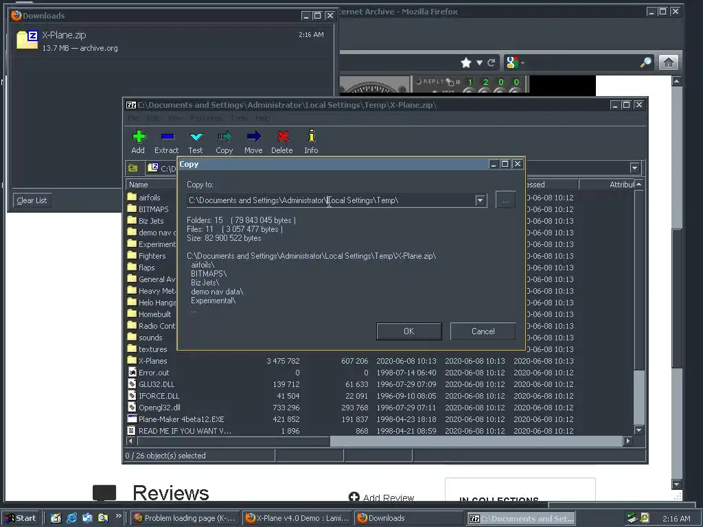Switch to Downloads taskbar button

coord(409,518)
